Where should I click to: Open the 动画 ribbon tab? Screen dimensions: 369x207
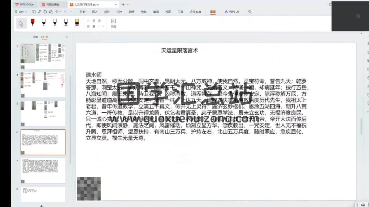click(x=131, y=12)
